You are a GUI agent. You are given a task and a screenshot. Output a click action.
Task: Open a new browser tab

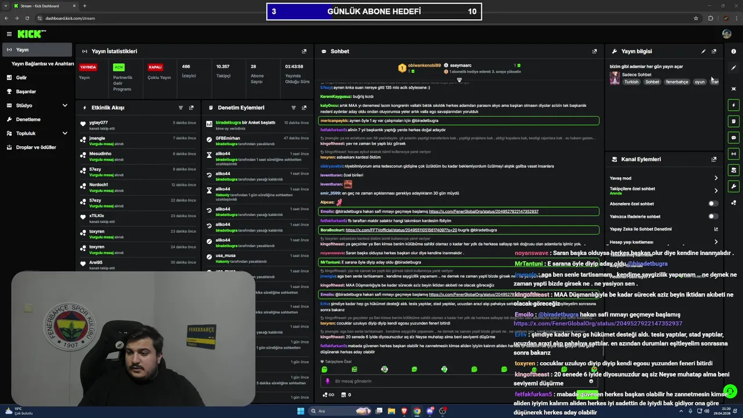85,6
